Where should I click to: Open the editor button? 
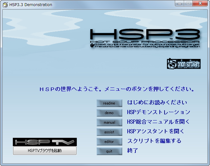pyautogui.click(x=109, y=142)
